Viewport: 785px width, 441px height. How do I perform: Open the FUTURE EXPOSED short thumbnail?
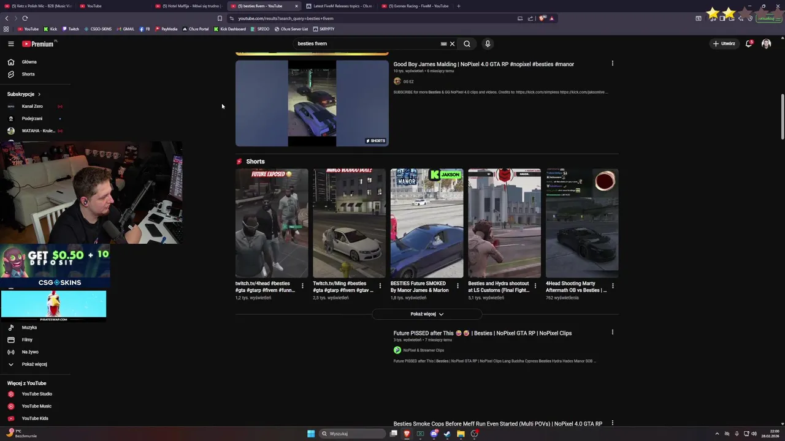(x=272, y=224)
